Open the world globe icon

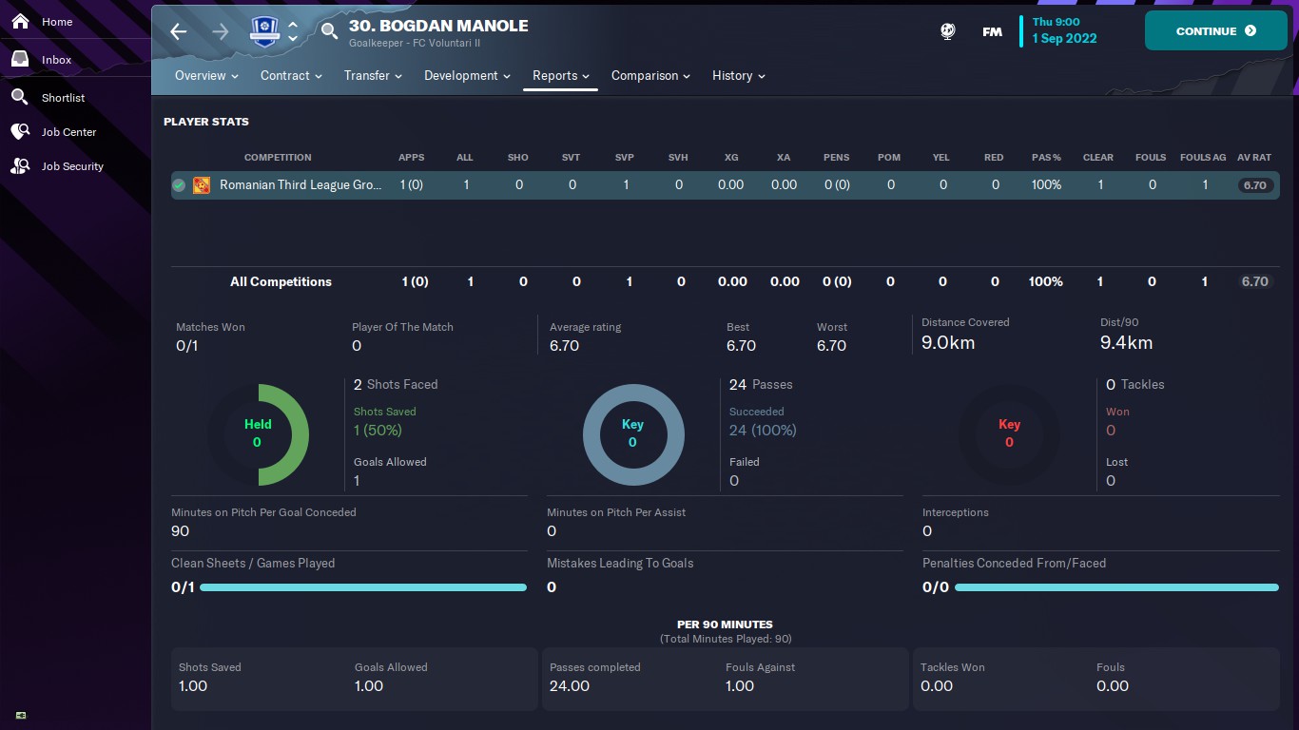(x=947, y=31)
